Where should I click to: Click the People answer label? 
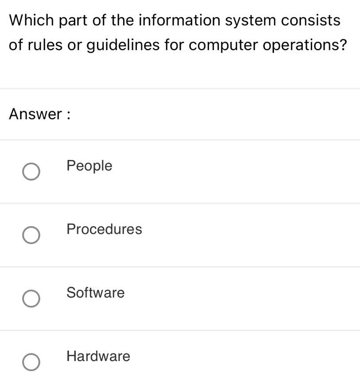click(x=89, y=166)
